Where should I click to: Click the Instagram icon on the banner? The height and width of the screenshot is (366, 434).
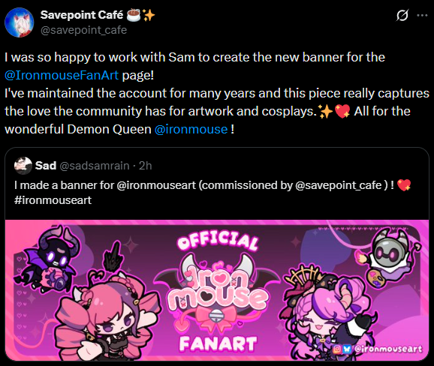click(337, 349)
